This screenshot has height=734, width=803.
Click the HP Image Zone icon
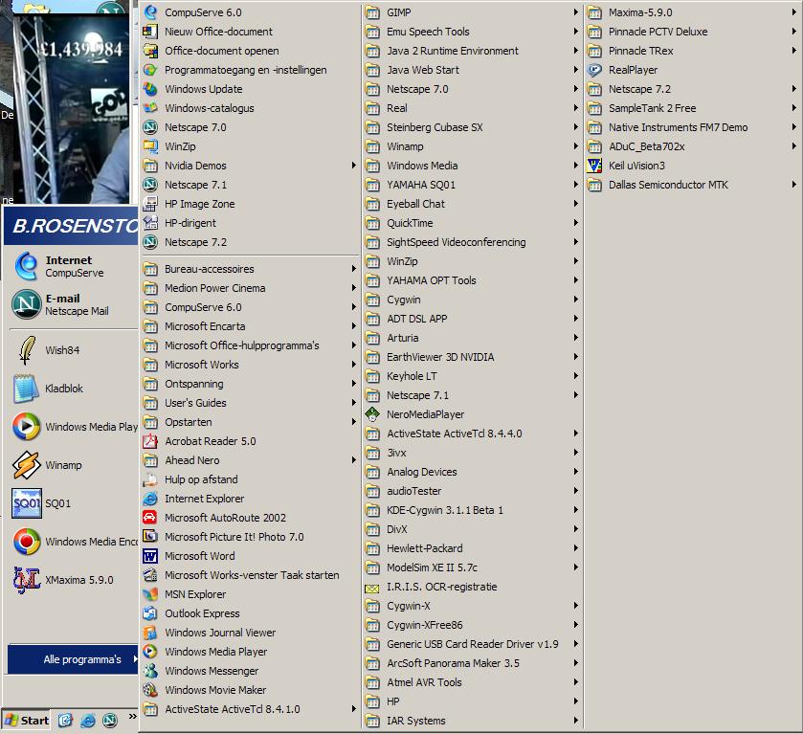[150, 204]
